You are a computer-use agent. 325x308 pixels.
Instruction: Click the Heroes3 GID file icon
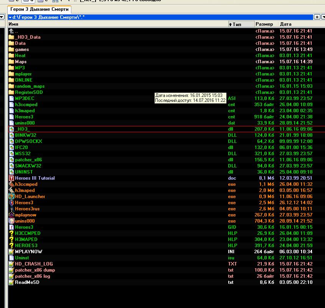pos(12,227)
